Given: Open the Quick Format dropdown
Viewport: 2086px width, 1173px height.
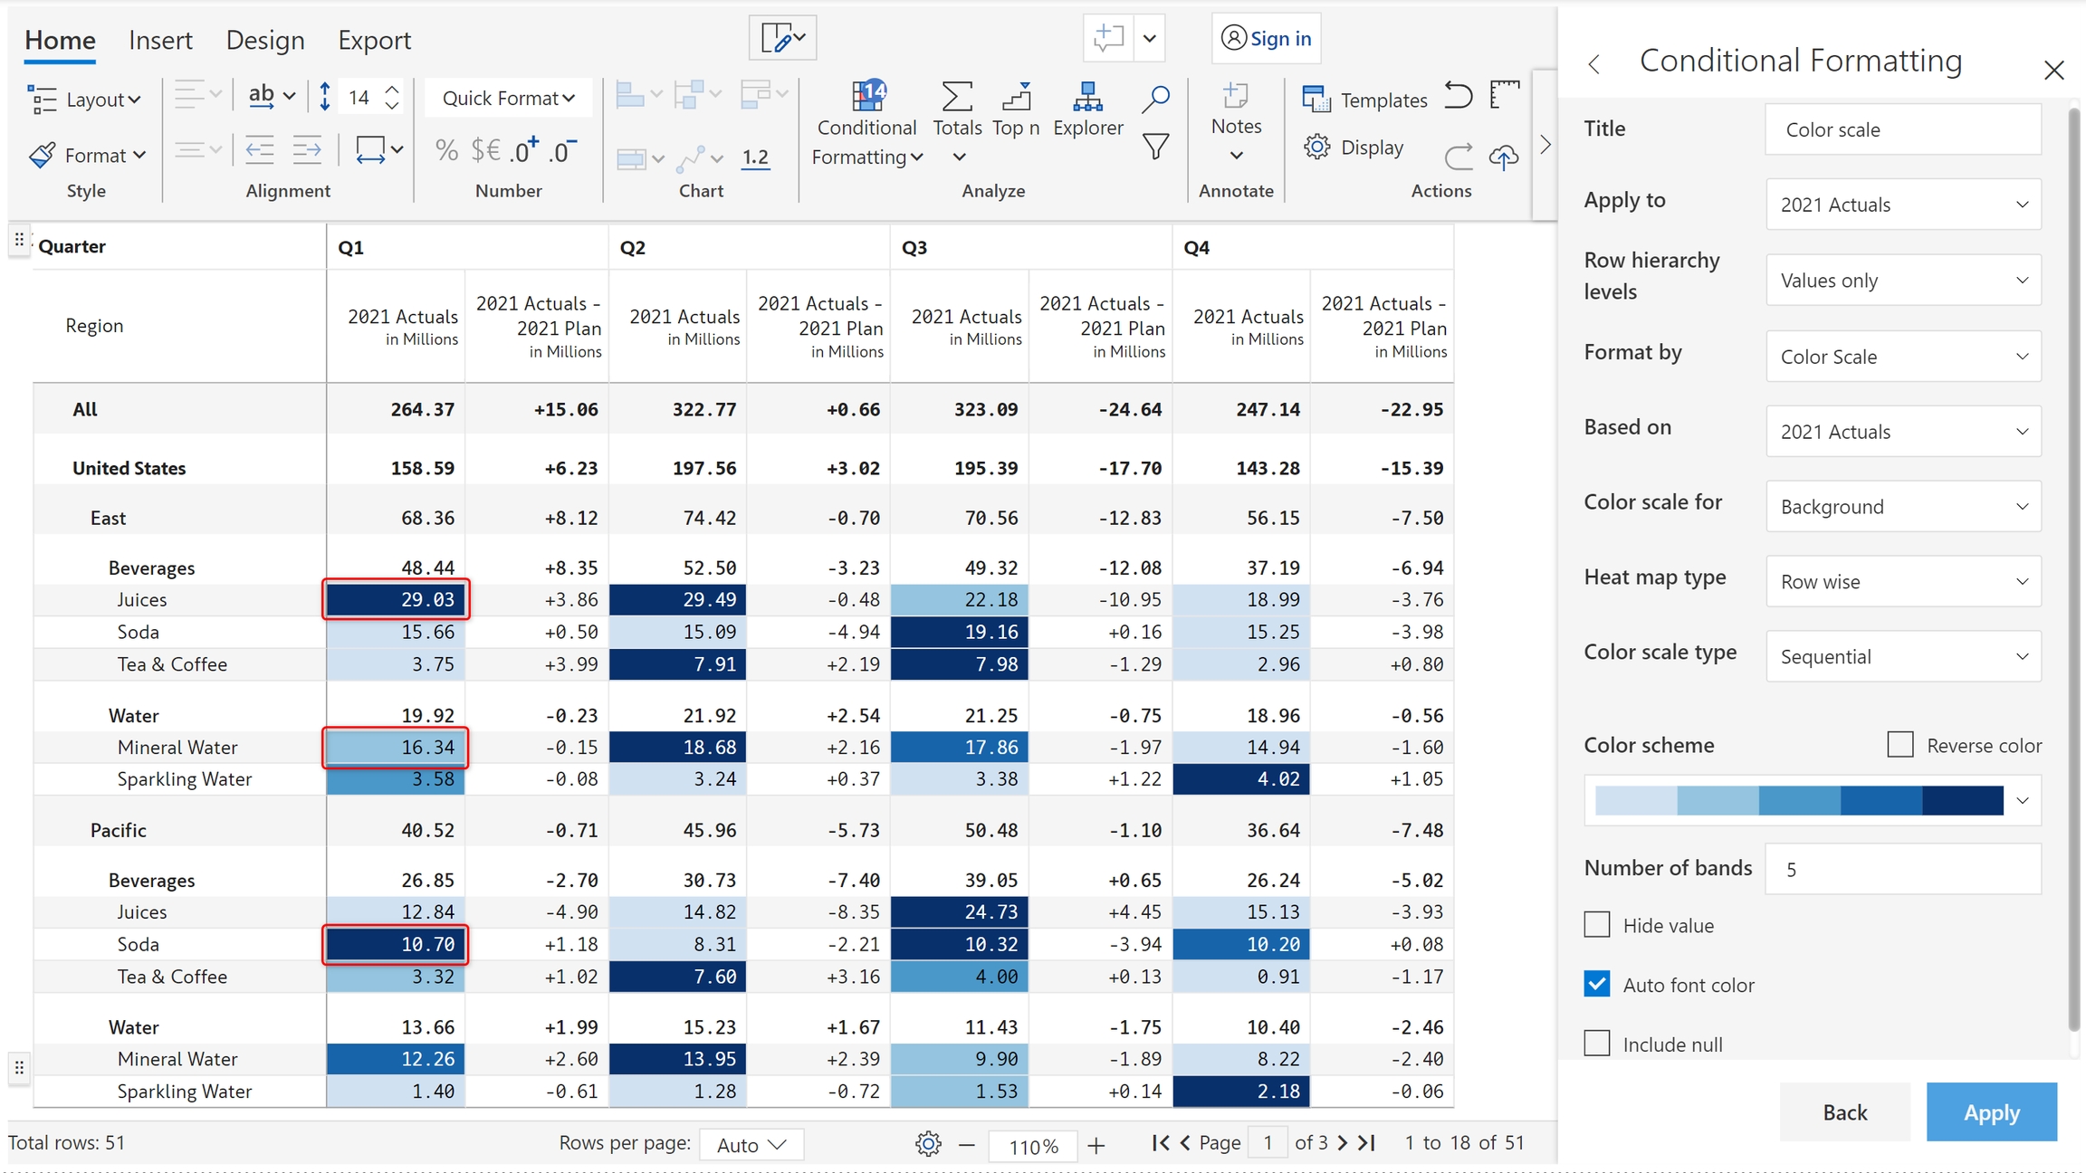Looking at the screenshot, I should [508, 98].
